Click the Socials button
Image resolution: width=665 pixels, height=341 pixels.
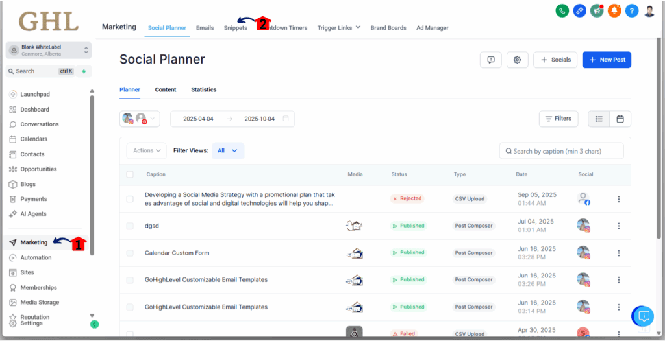click(556, 60)
